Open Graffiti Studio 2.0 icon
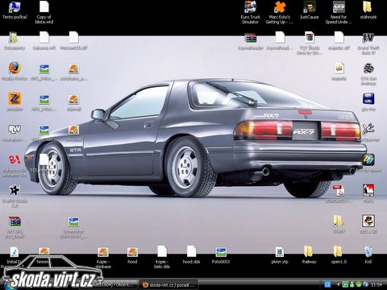 (15, 191)
